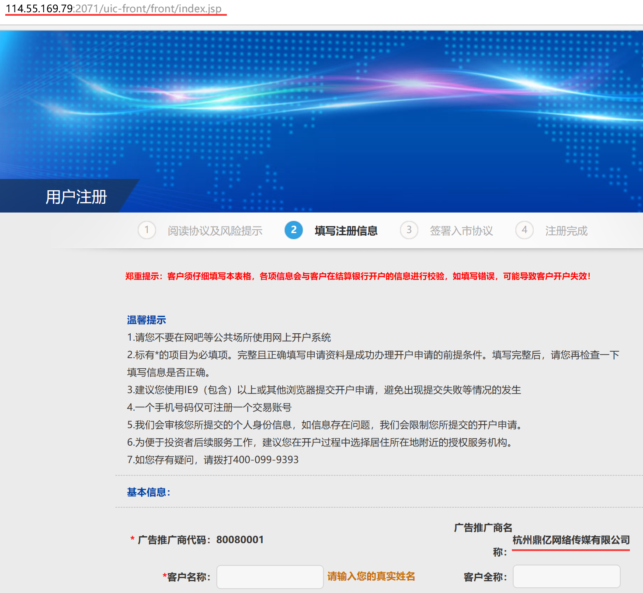Click the 温馨提示 heading

(146, 320)
